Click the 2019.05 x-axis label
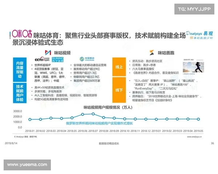 pos(198,131)
